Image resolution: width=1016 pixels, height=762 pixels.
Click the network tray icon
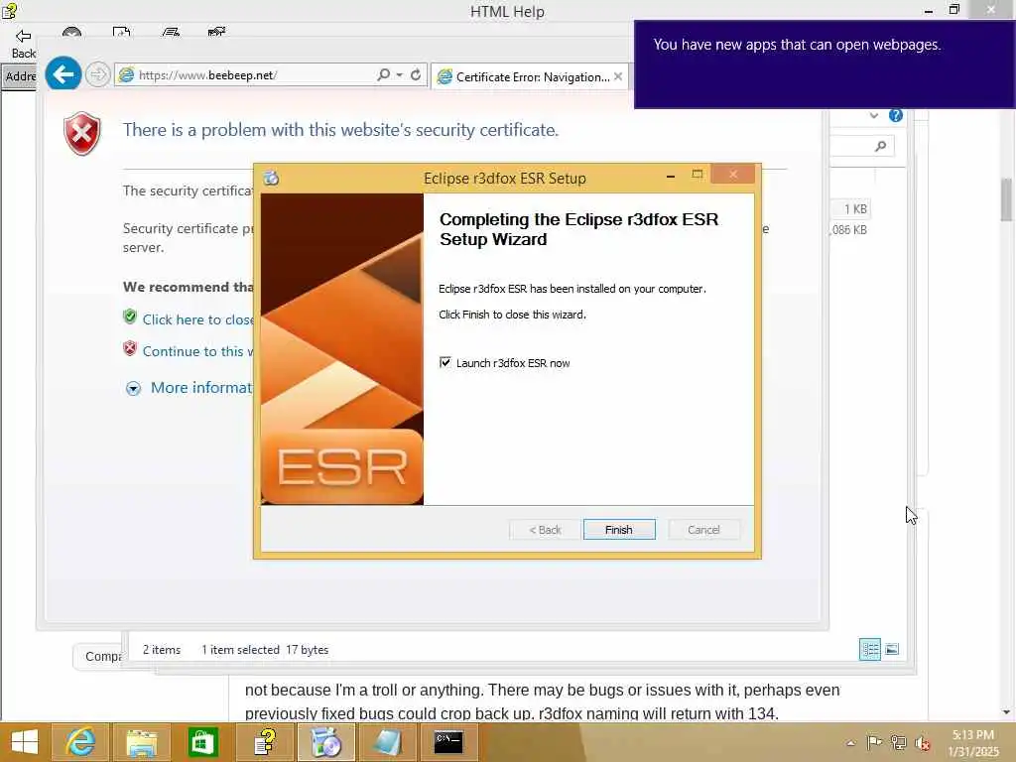898,742
